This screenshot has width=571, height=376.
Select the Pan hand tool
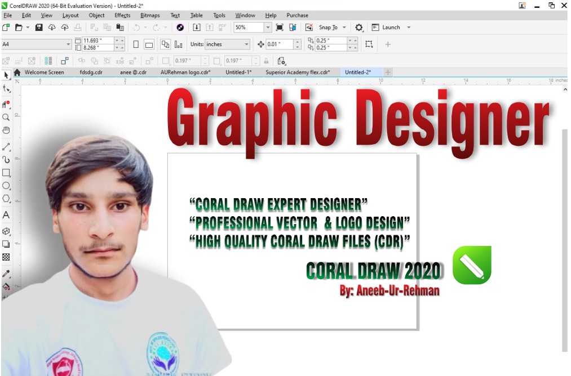click(x=6, y=131)
